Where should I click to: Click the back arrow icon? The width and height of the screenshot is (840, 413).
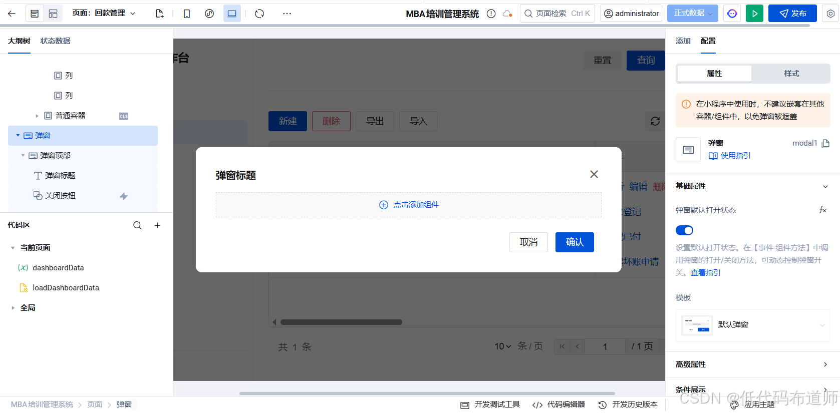pyautogui.click(x=12, y=14)
